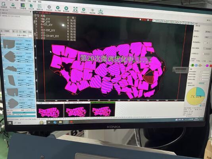Select the fifth gray notched piece in list

(12, 92)
